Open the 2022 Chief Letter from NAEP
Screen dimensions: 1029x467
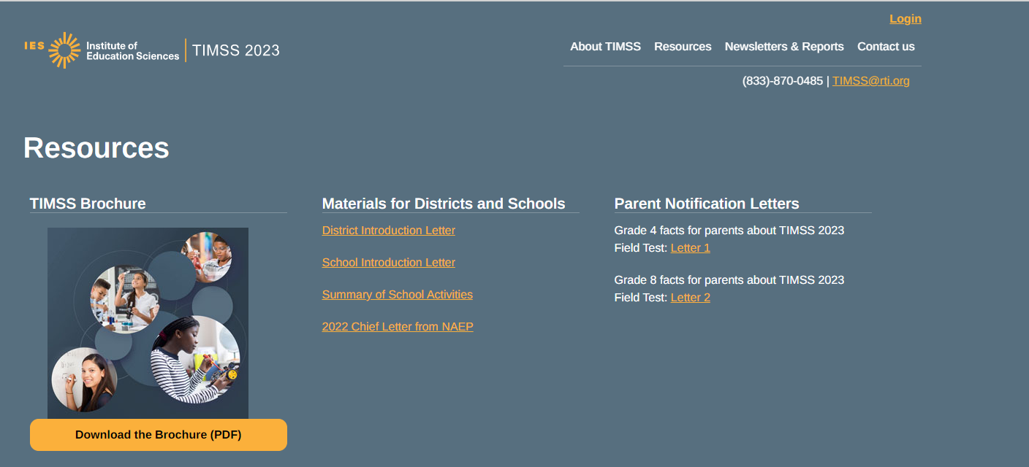click(397, 327)
